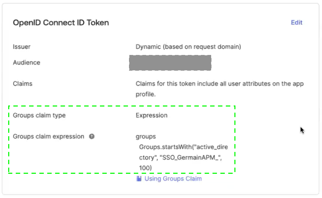Open the Using Groups Claim documentation link

click(173, 179)
